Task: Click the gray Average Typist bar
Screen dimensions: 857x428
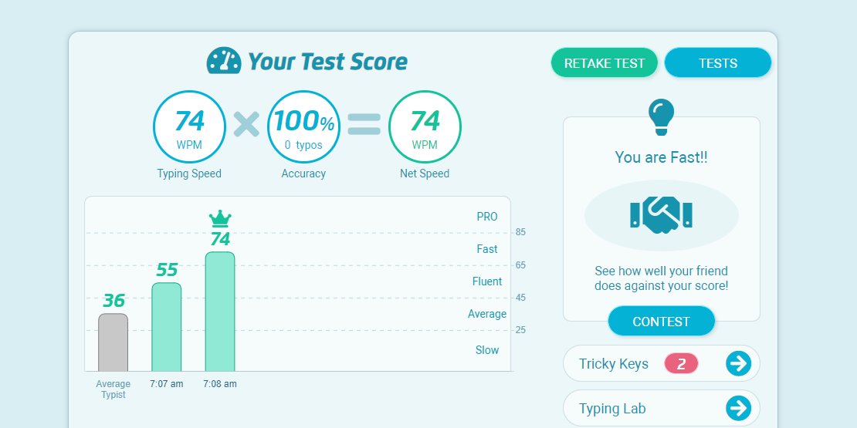Action: pyautogui.click(x=113, y=342)
